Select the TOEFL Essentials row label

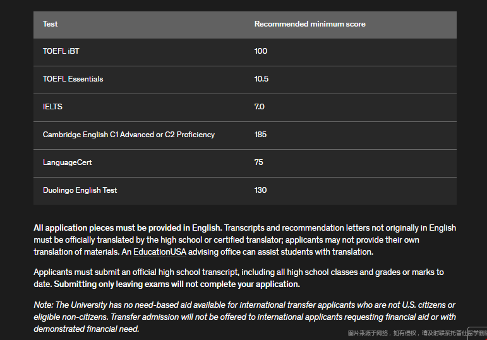pos(73,79)
